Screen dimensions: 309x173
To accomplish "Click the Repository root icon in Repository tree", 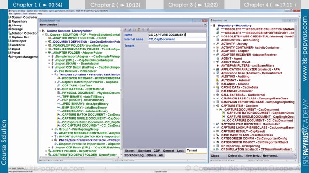I will point(214,25).
